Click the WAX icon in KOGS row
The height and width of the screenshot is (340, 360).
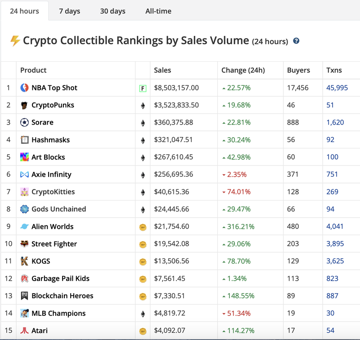143,262
